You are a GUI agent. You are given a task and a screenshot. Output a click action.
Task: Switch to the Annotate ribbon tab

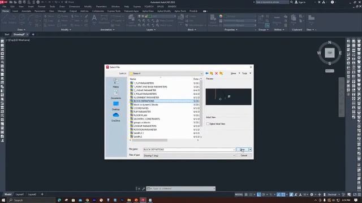(x=26, y=11)
